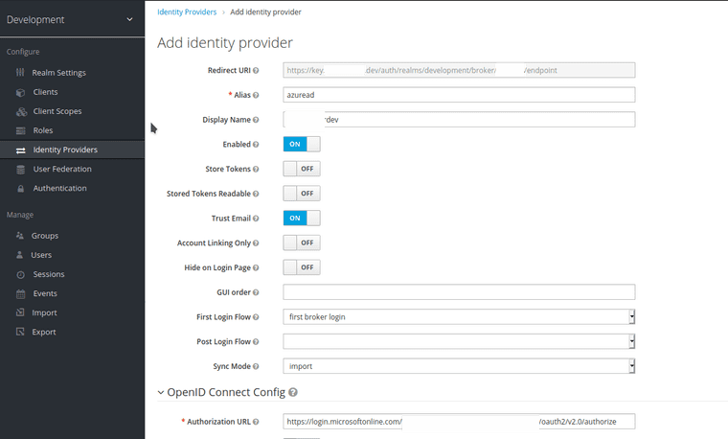The height and width of the screenshot is (439, 728).
Task: Click the Users person icon
Action: click(19, 255)
